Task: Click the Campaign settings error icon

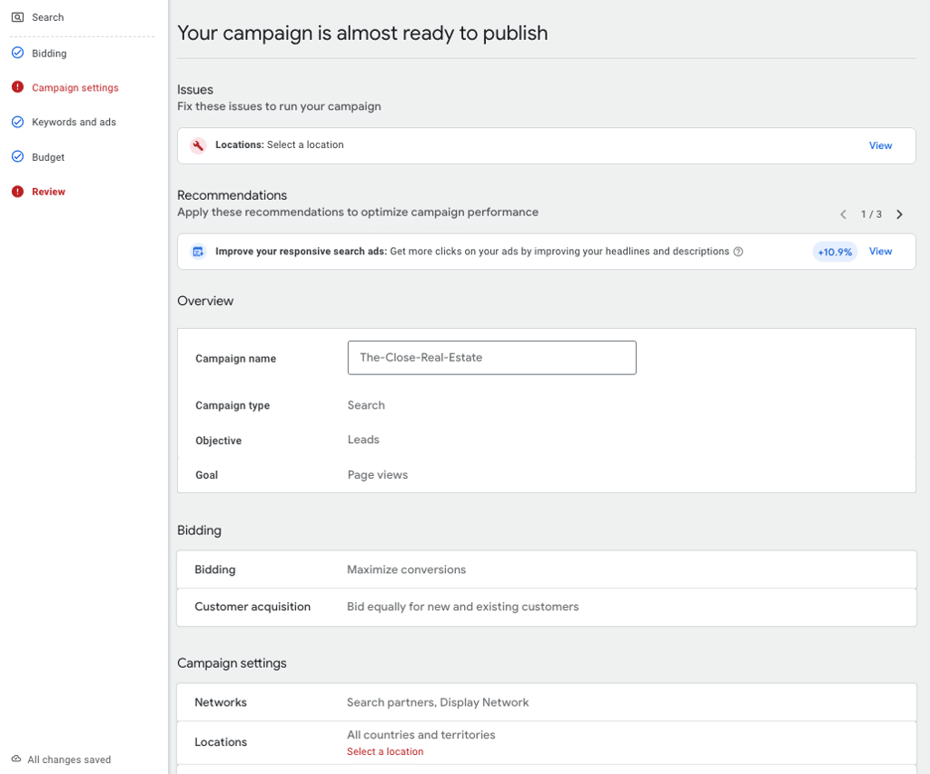Action: pyautogui.click(x=18, y=87)
